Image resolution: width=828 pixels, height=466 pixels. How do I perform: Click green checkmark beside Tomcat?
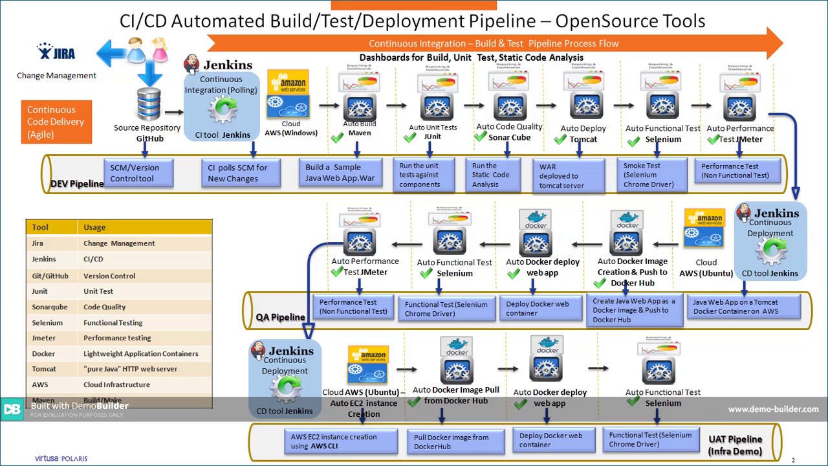[x=561, y=139]
